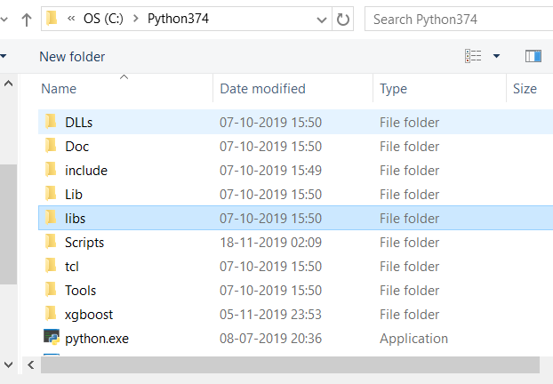Select the python.exe file name
Image resolution: width=553 pixels, height=384 pixels.
97,339
